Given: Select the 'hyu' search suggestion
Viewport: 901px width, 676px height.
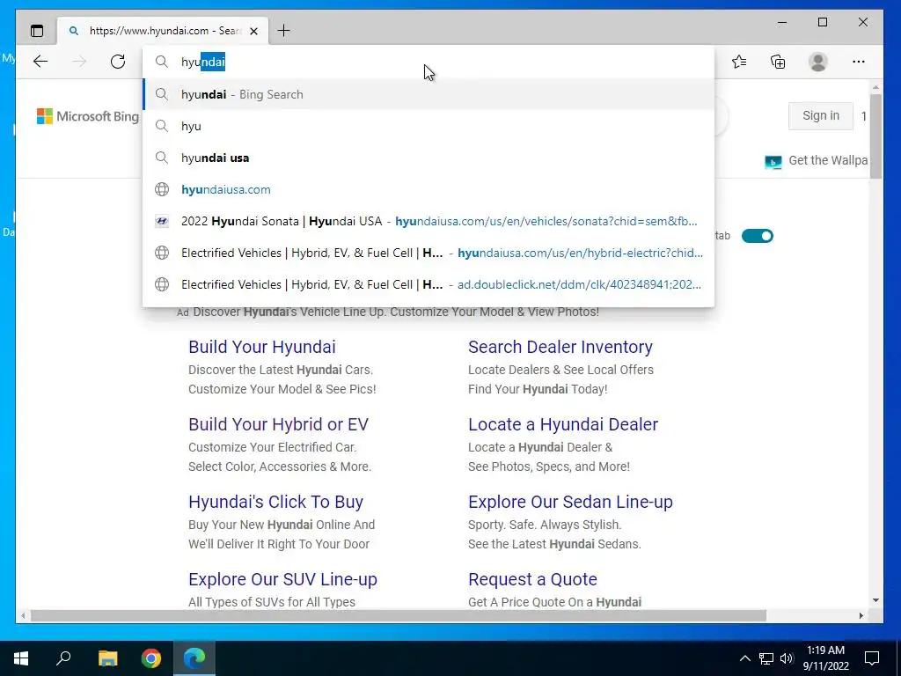Looking at the screenshot, I should (x=429, y=126).
